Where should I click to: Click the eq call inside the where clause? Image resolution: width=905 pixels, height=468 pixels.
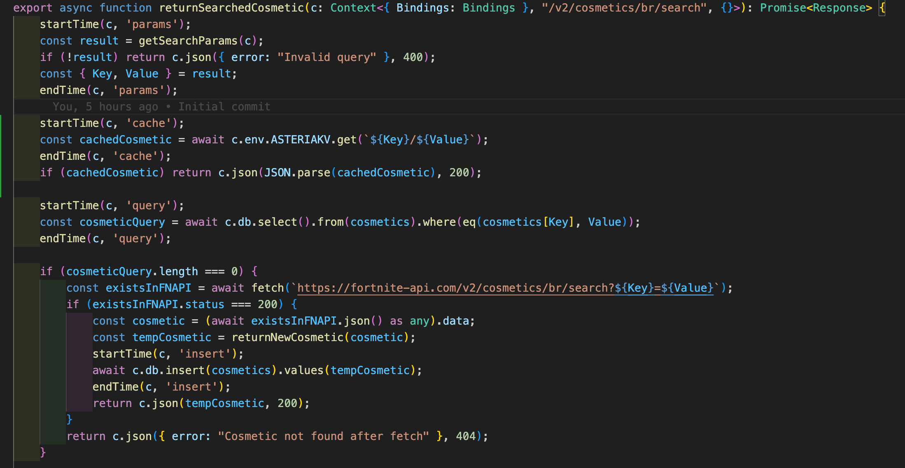point(469,222)
